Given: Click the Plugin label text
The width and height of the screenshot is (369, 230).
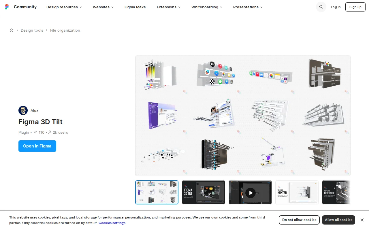Looking at the screenshot, I should 24,132.
